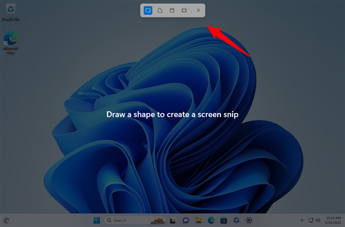
Task: Open the Settings gear on taskbar
Action: pos(248,220)
